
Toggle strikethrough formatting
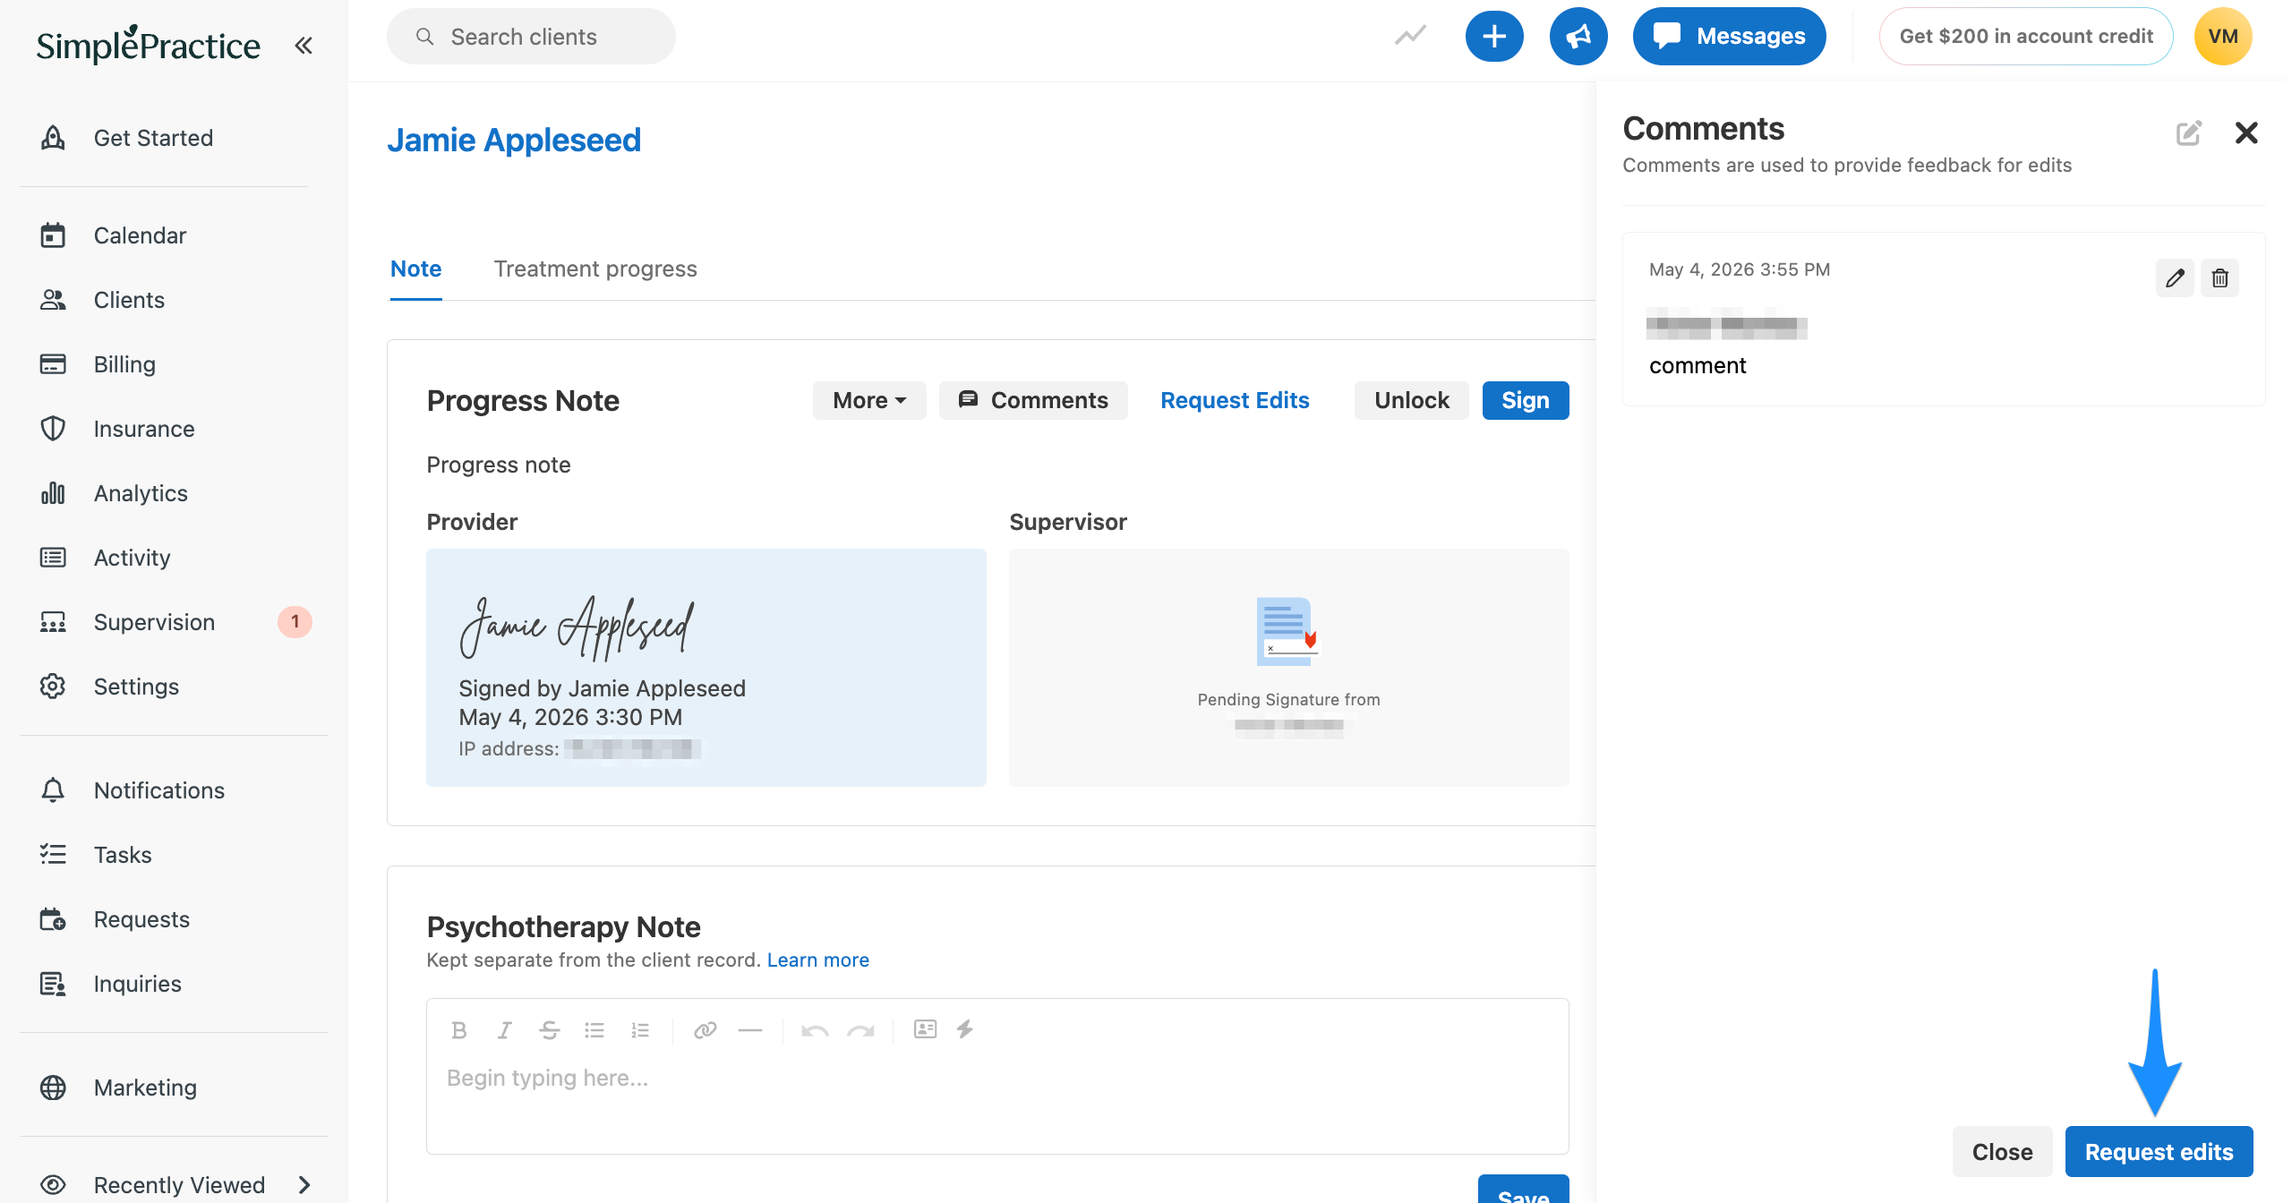tap(550, 1030)
